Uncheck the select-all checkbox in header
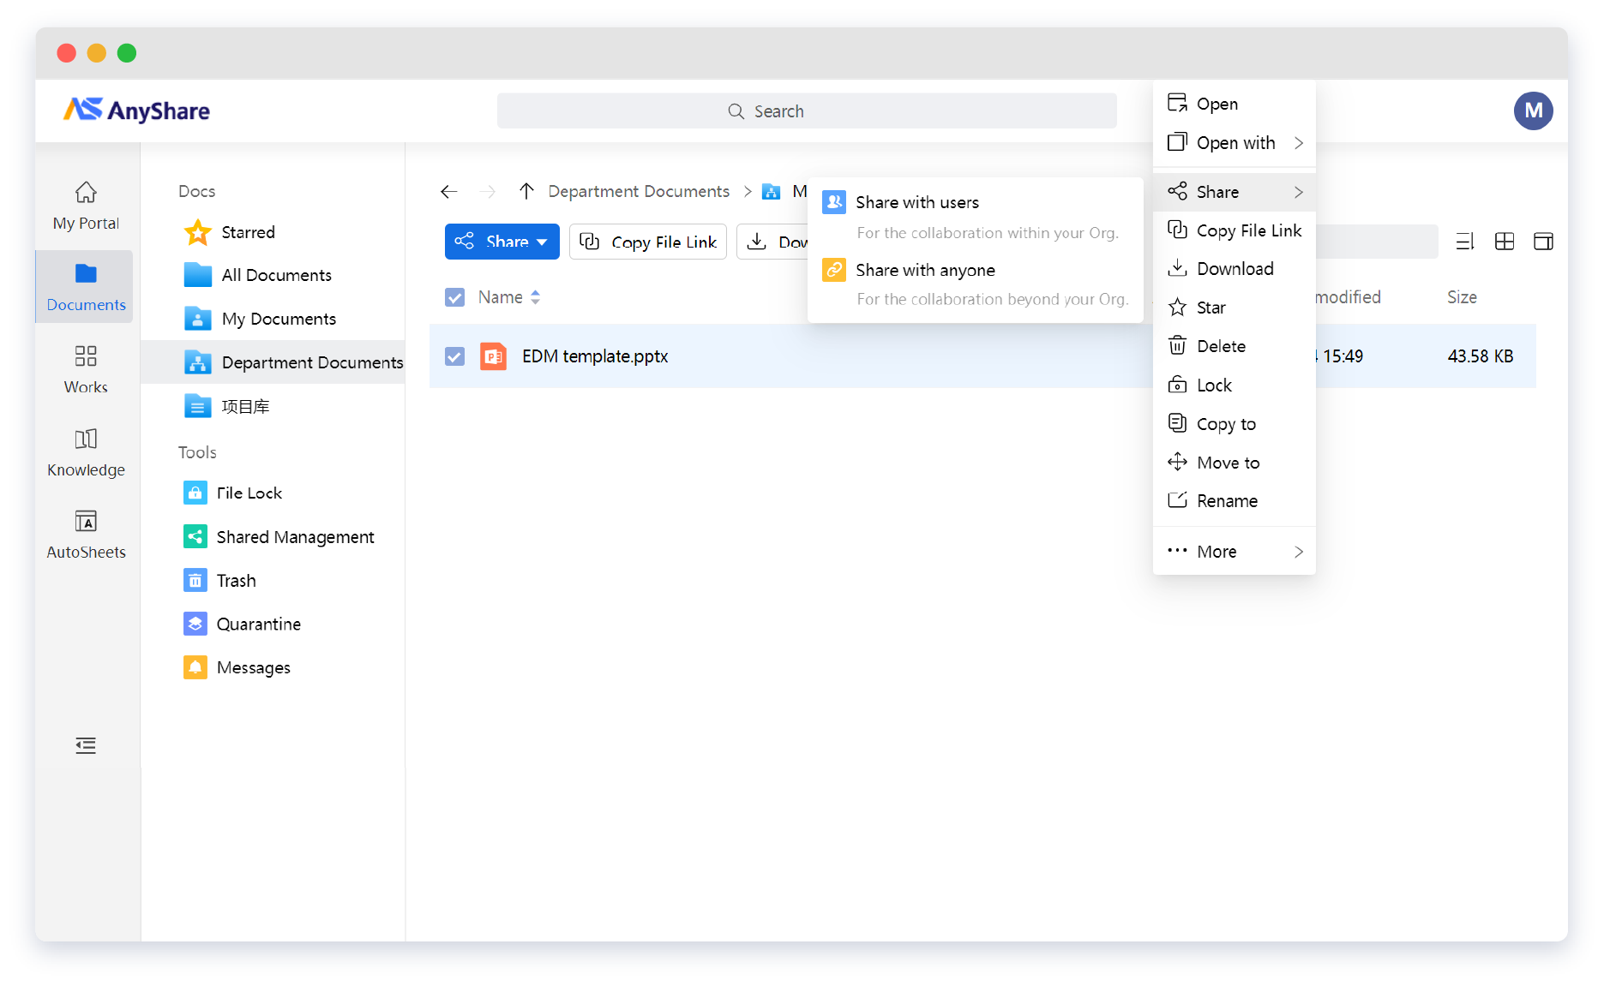The image size is (1604, 986). [x=454, y=296]
